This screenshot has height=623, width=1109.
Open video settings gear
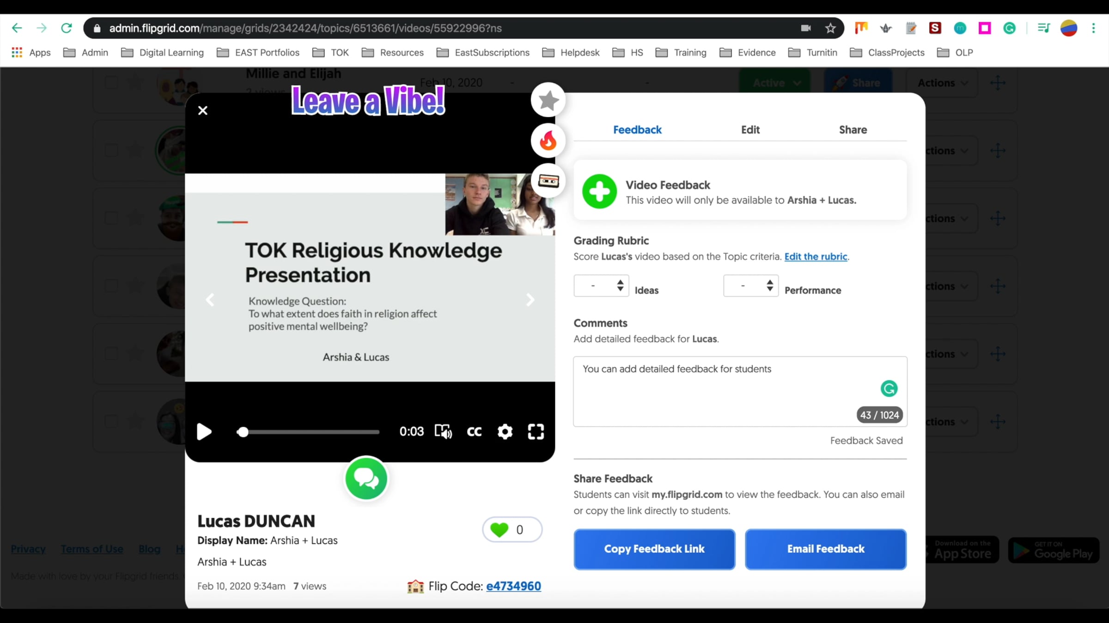tap(505, 432)
